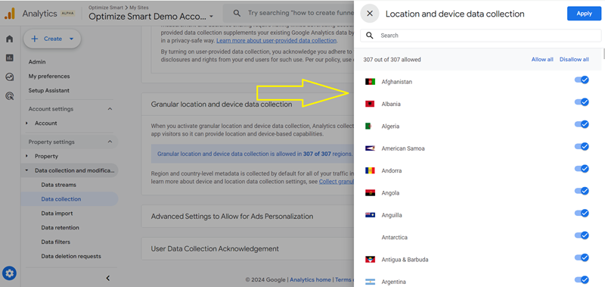Image resolution: width=605 pixels, height=287 pixels.
Task: Open My preferences in the sidebar
Action: pyautogui.click(x=49, y=76)
